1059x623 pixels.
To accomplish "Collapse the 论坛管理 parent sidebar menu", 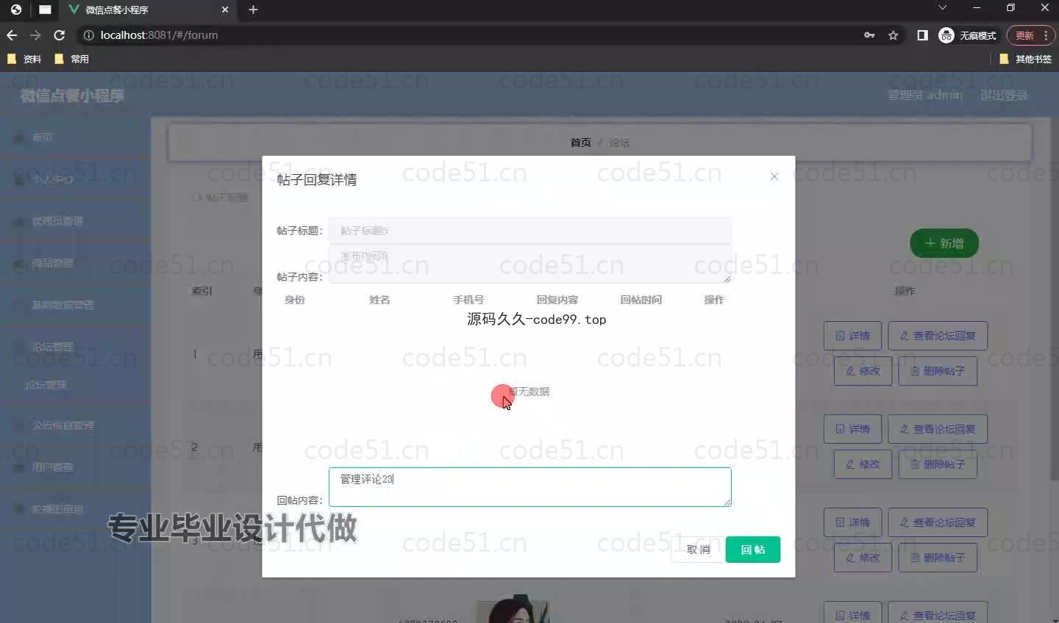I will tap(74, 347).
